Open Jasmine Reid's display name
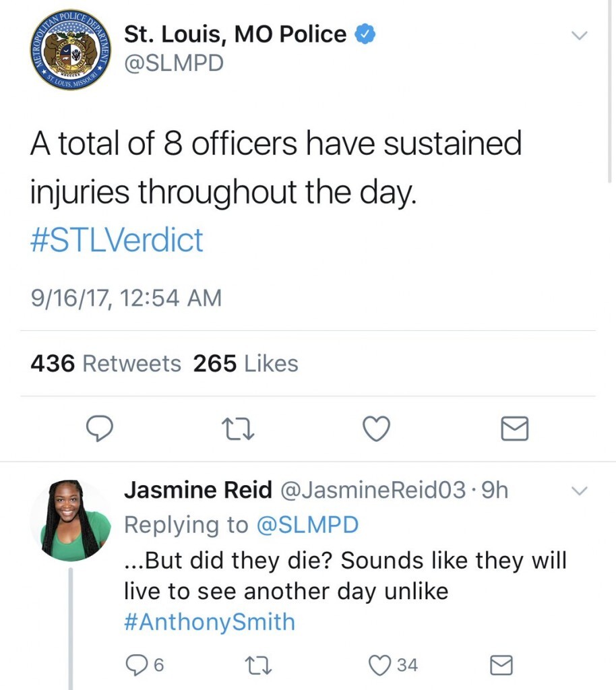Image resolution: width=616 pixels, height=690 pixels. pyautogui.click(x=197, y=491)
